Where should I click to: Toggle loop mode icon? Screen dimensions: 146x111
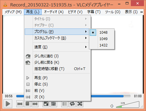coord(72,104)
